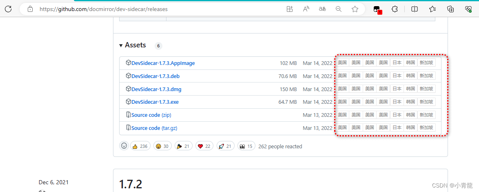Toggle the heart reaction with 22
This screenshot has height=192, width=479.
tap(204, 146)
